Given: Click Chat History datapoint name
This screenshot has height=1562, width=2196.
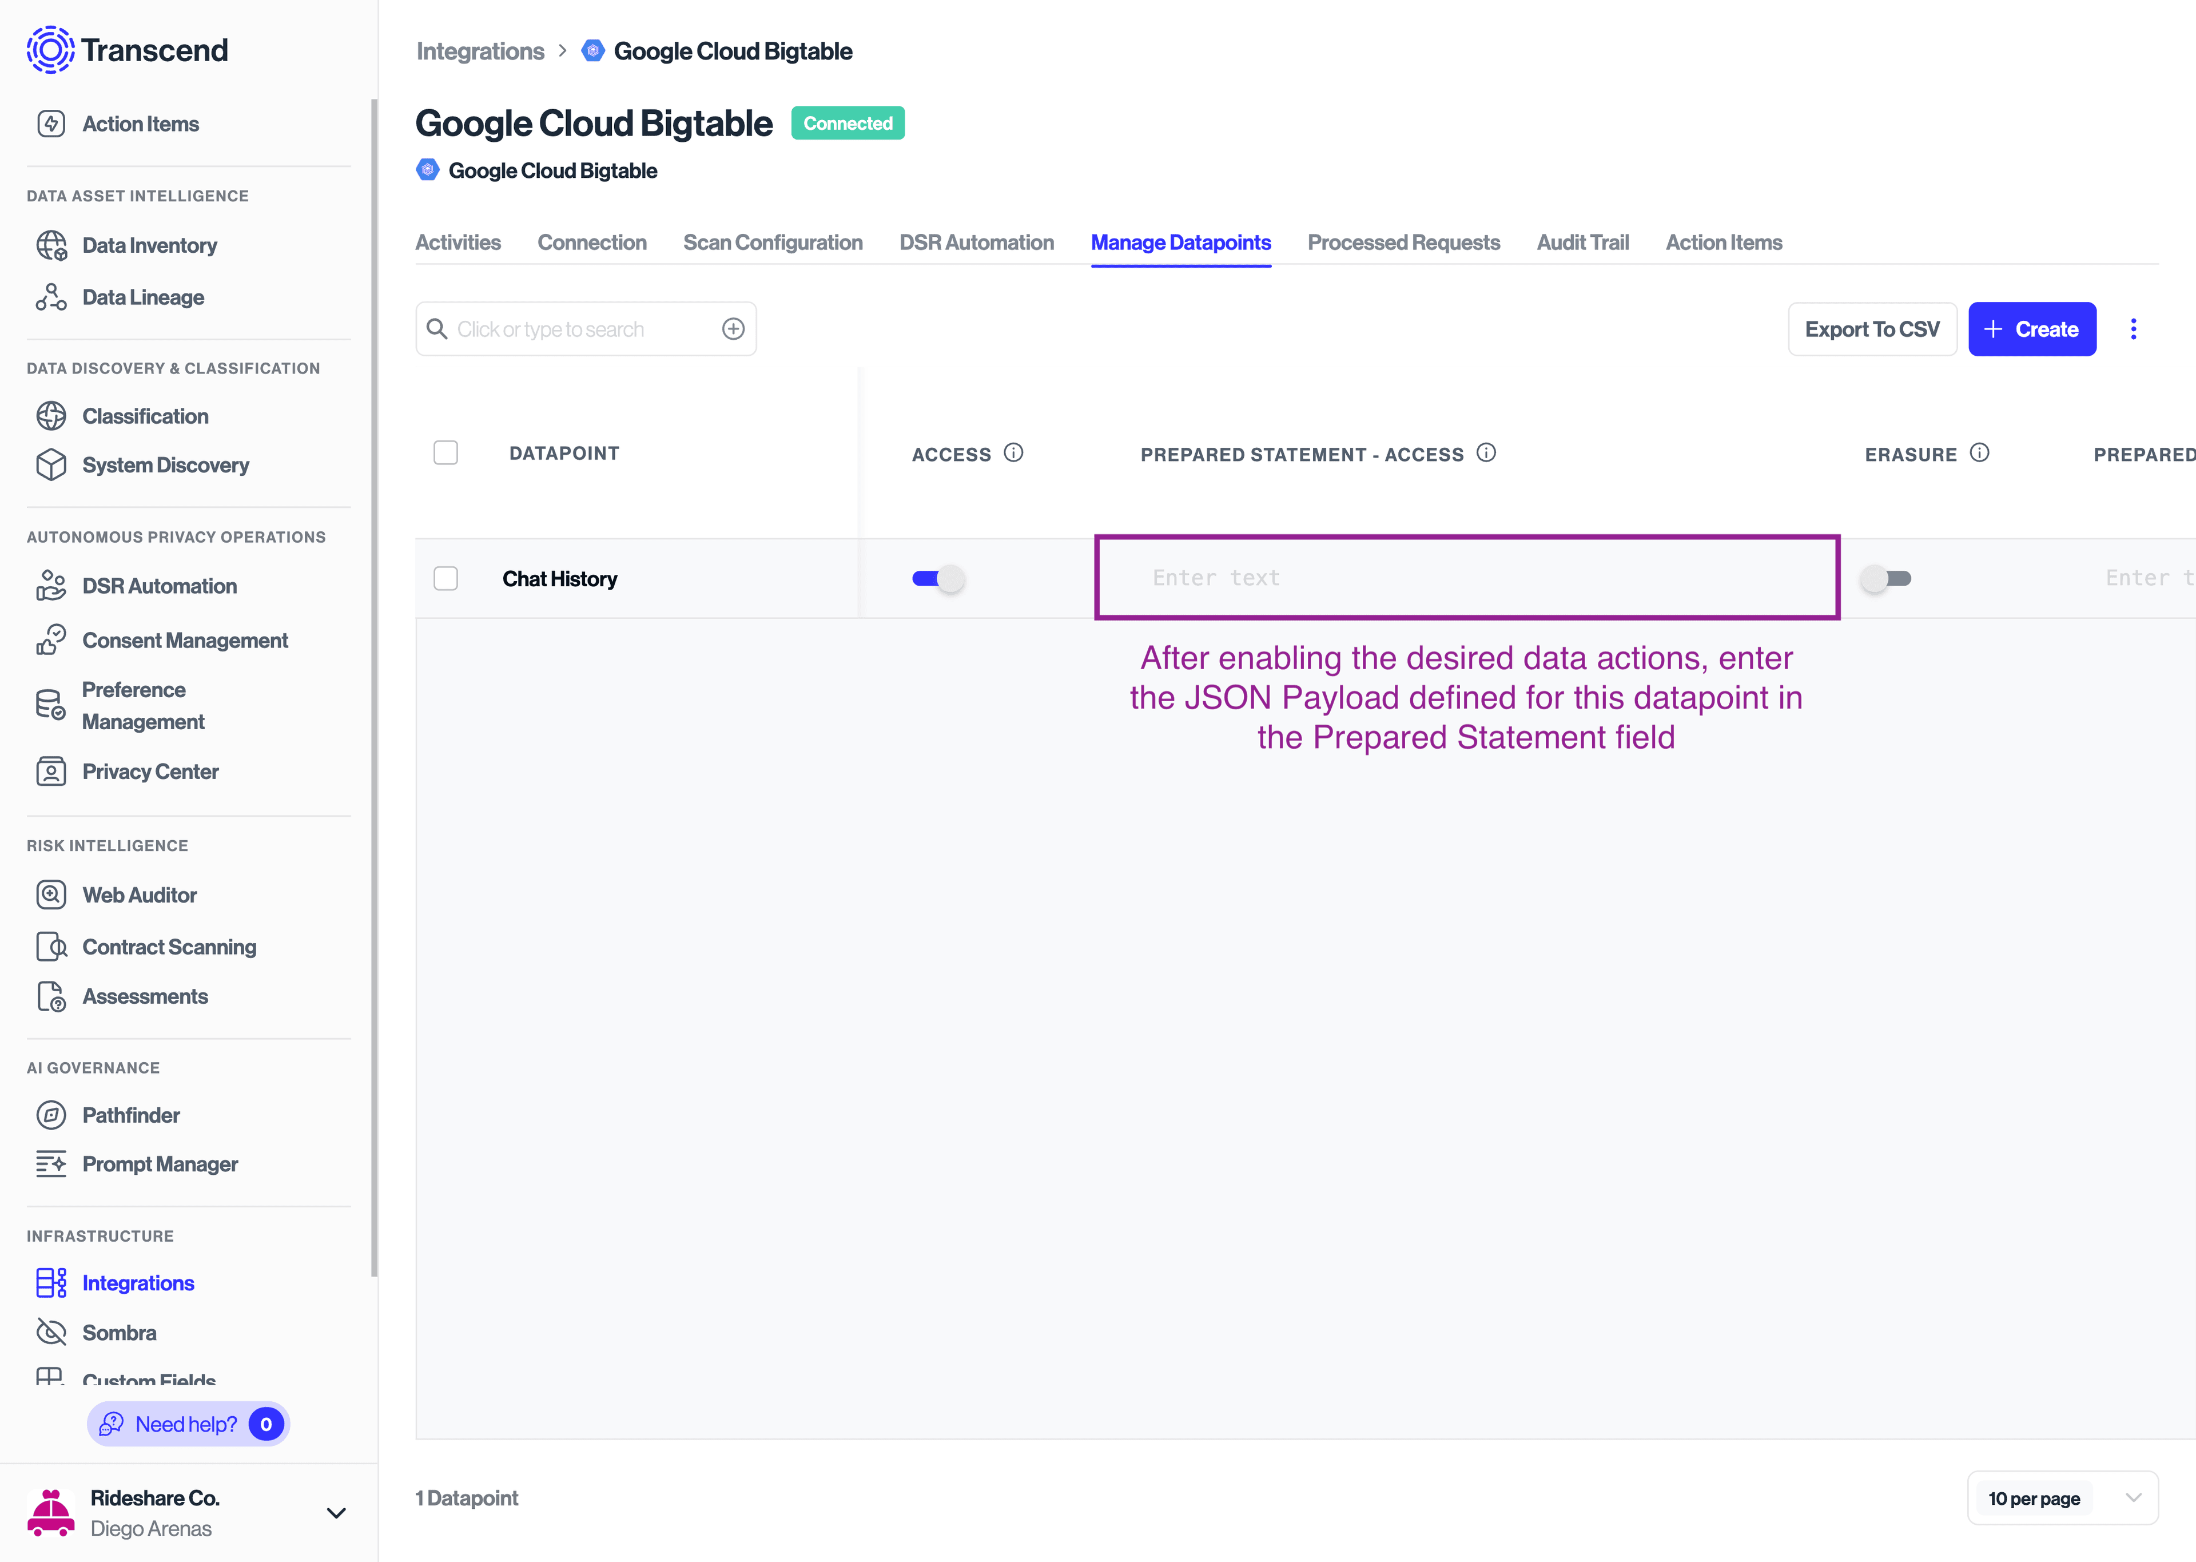Looking at the screenshot, I should pyautogui.click(x=559, y=578).
